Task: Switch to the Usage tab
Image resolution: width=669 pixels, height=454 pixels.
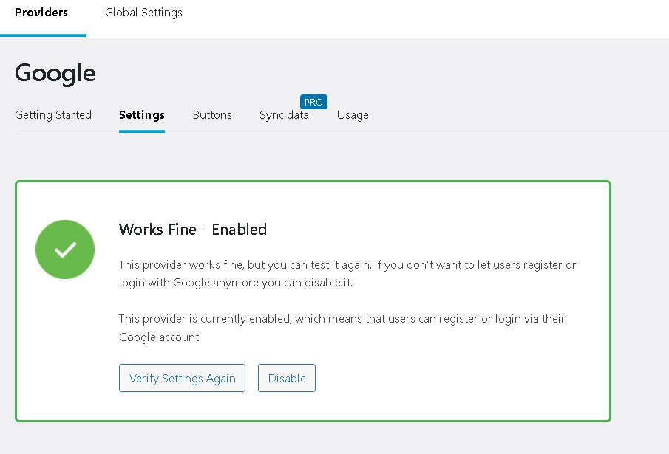Action: tap(353, 115)
